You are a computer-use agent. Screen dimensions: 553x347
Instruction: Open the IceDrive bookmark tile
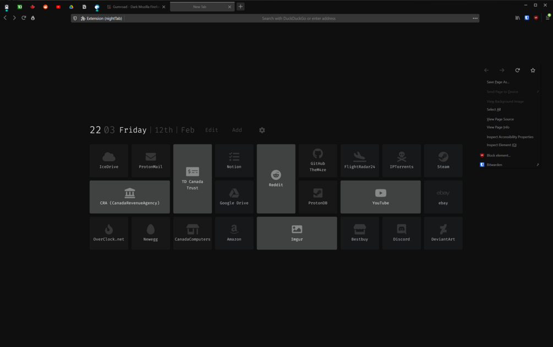click(108, 160)
